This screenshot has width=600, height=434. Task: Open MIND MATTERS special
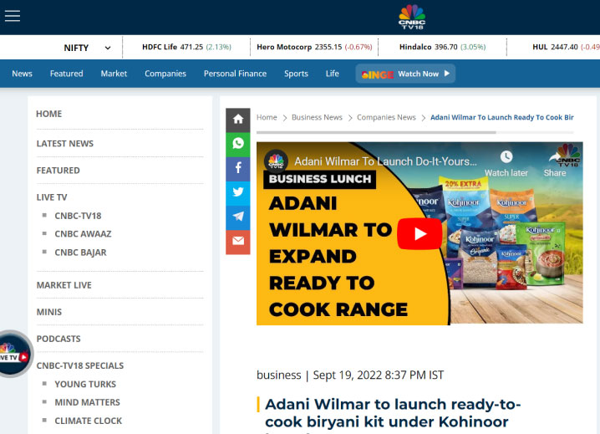coord(87,402)
